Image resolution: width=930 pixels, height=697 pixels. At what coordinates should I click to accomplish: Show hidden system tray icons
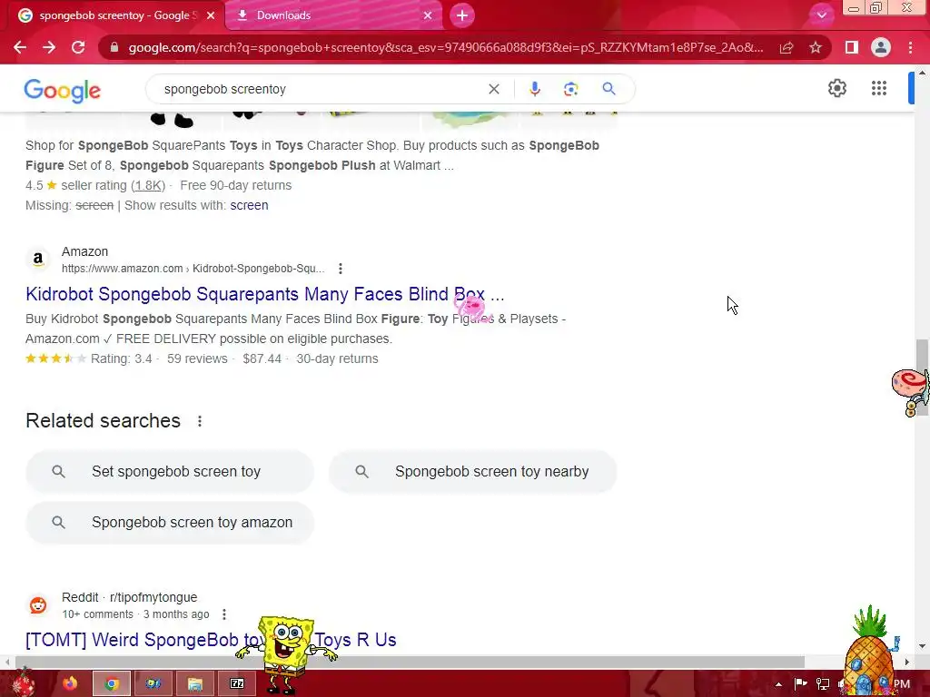[778, 684]
